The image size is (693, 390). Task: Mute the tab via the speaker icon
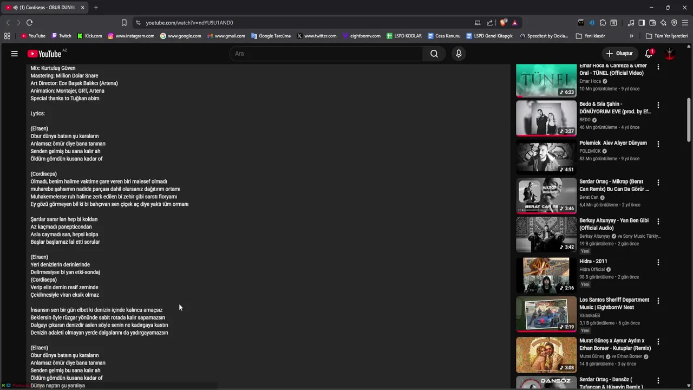pyautogui.click(x=15, y=8)
